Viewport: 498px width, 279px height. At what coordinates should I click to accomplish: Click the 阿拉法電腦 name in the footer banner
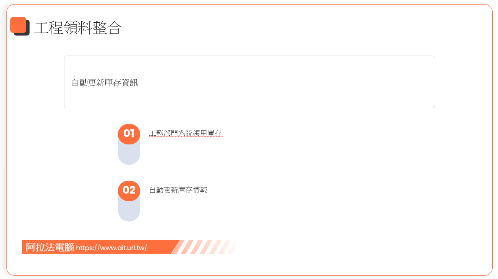(x=50, y=247)
